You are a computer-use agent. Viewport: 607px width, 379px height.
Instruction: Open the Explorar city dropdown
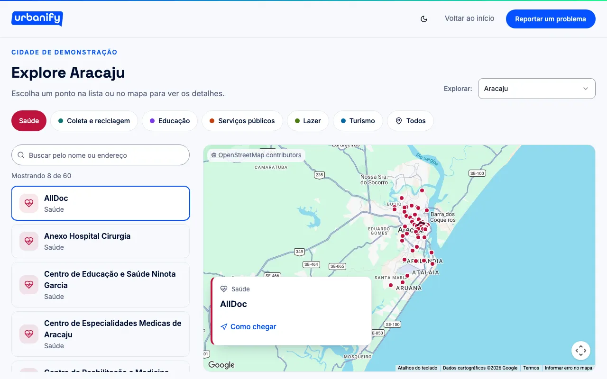point(537,89)
